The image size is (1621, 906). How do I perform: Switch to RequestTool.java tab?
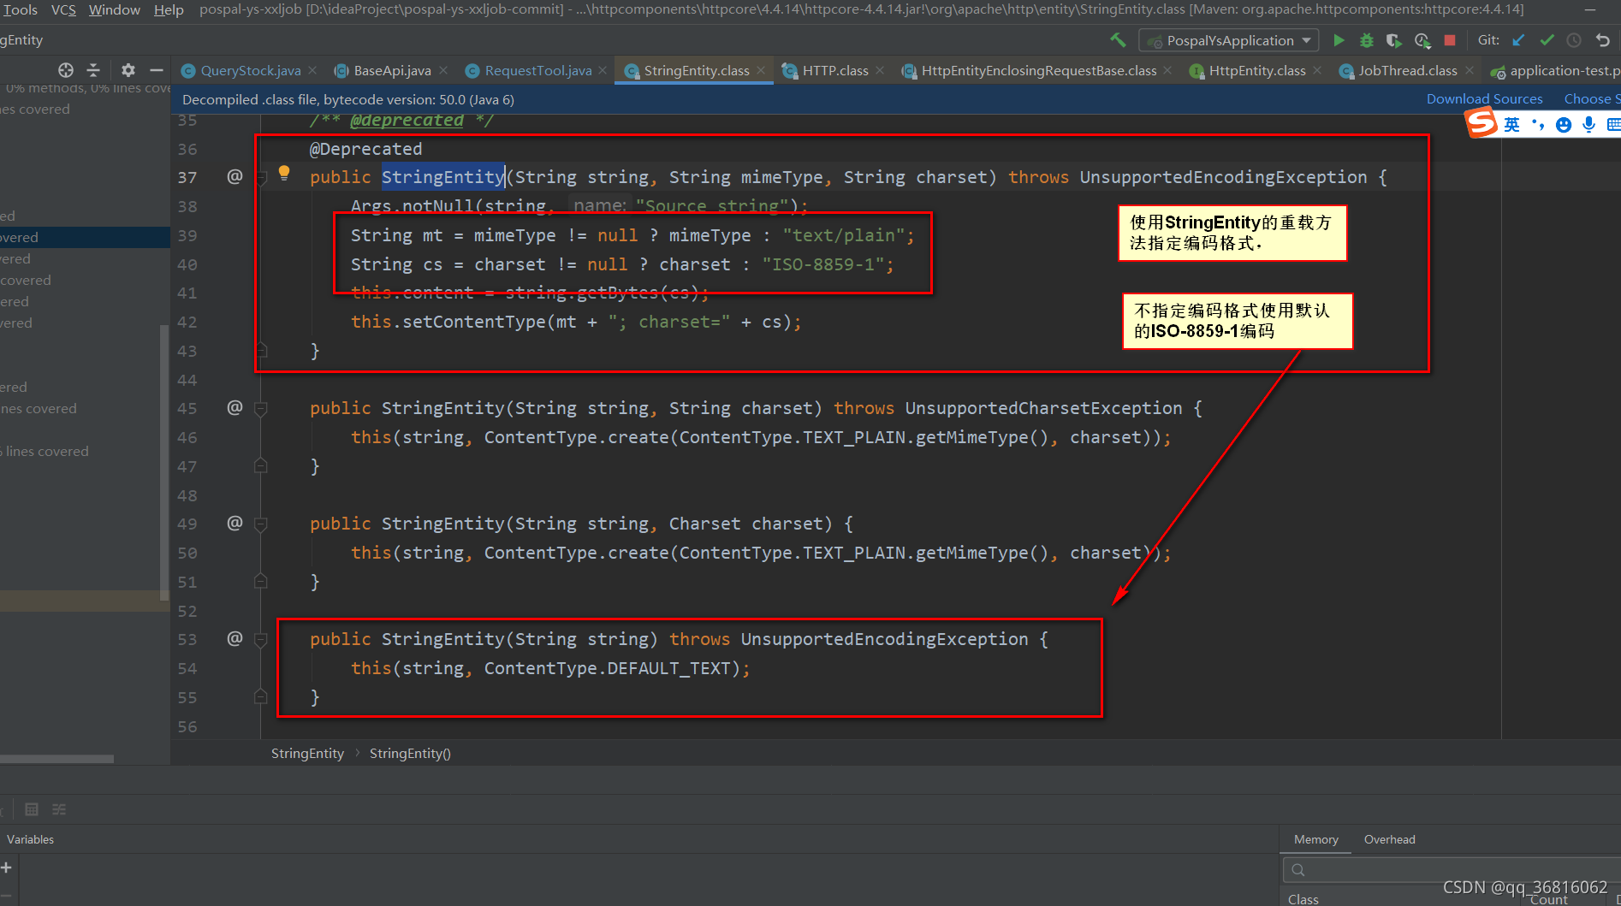[x=538, y=70]
